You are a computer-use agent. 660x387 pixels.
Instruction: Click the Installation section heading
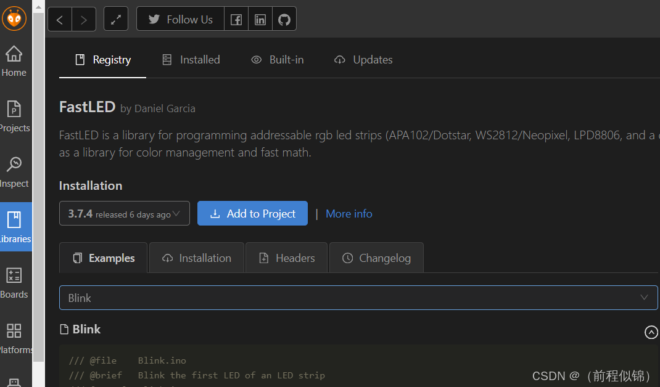(x=91, y=185)
